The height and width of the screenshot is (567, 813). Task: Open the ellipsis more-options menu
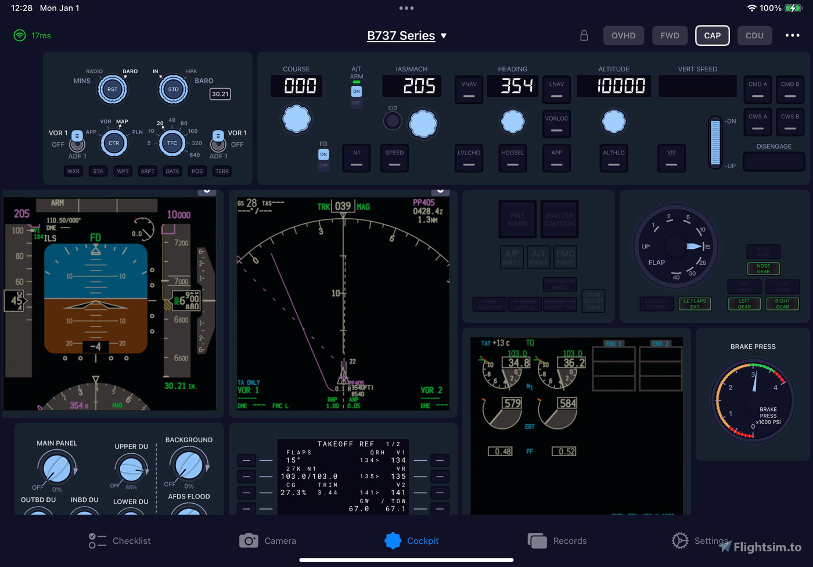pyautogui.click(x=792, y=35)
